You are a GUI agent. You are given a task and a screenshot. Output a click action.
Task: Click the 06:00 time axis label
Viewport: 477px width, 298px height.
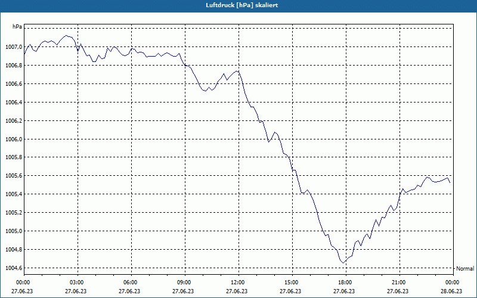click(131, 283)
